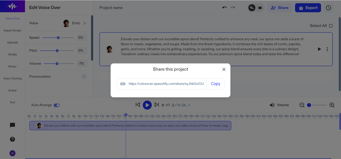
Task: Open the chat feedback icon in sidebar
Action: 12,125
